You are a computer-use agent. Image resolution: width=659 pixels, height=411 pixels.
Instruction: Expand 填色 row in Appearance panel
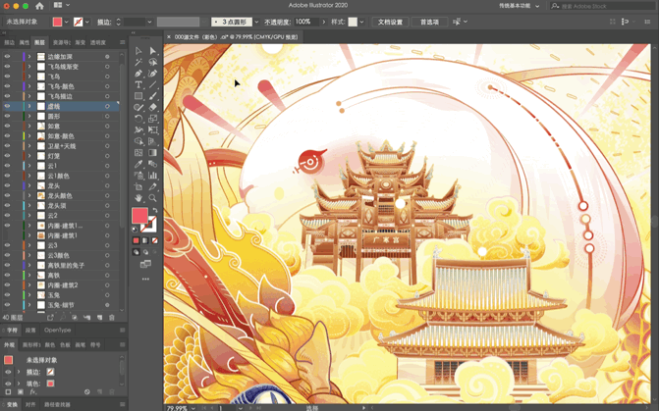point(19,384)
